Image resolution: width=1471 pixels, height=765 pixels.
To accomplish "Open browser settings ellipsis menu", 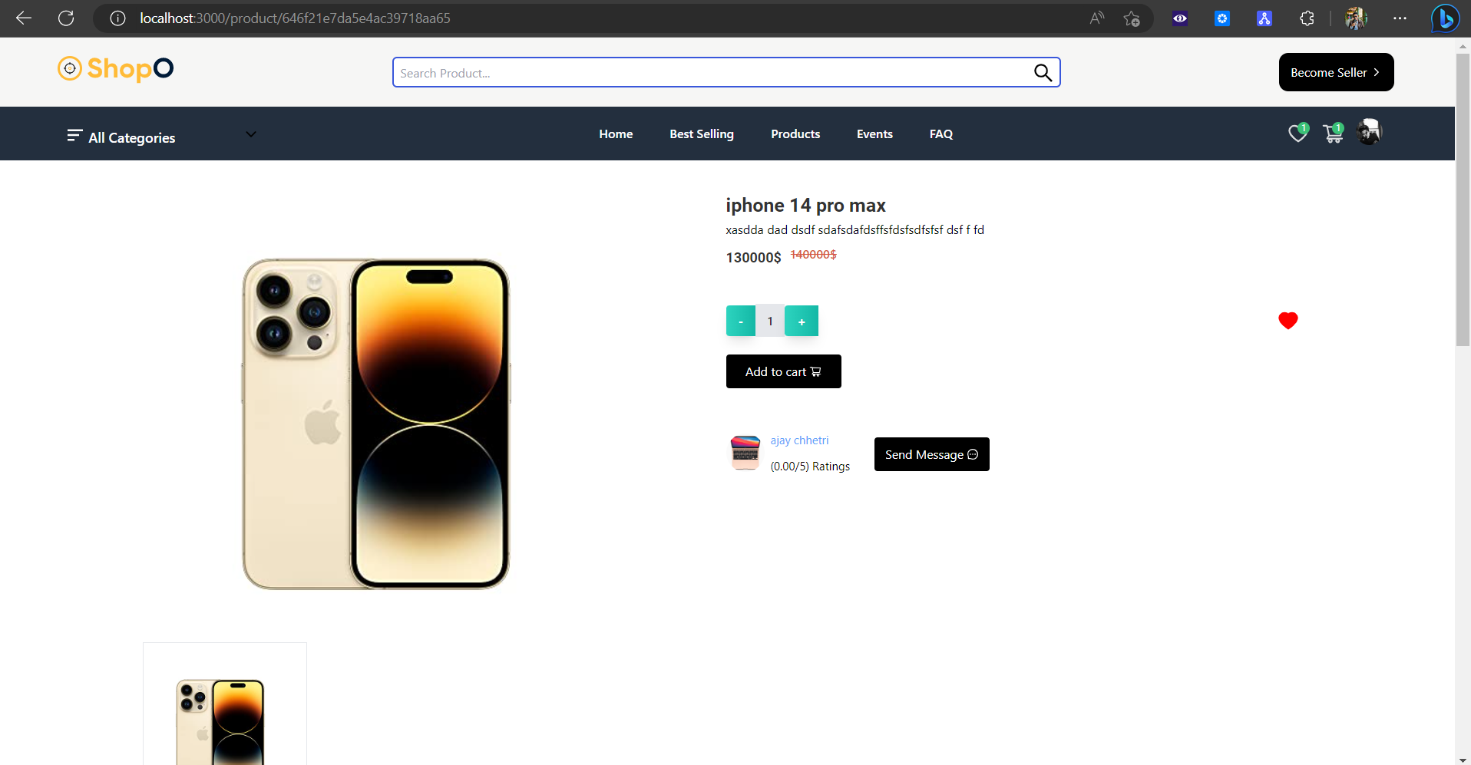I will tap(1400, 18).
